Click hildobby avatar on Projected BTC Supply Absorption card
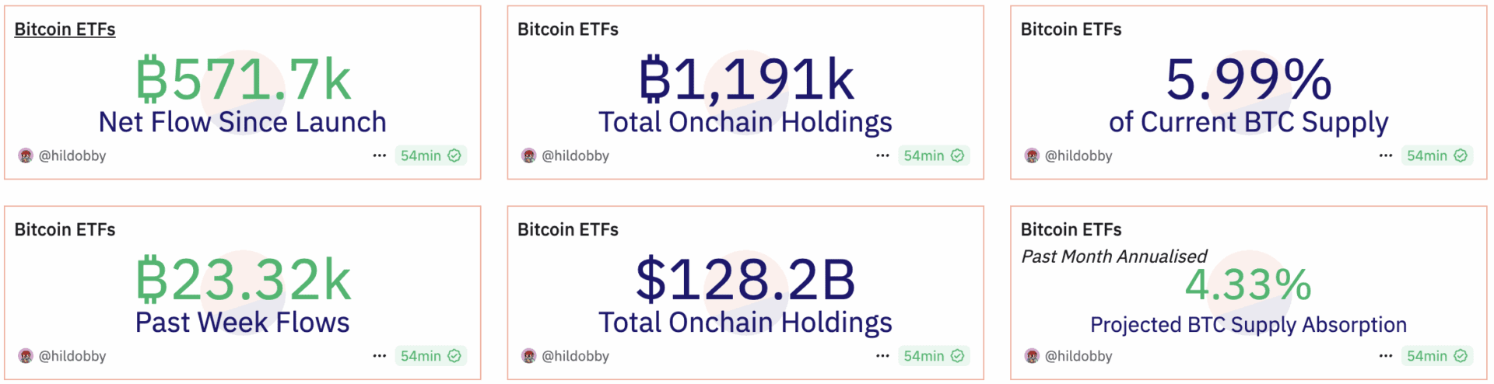Screen dimensions: 1494x384 [x=1032, y=356]
